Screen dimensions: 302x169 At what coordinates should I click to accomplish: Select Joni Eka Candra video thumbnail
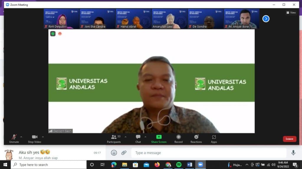pyautogui.click(x=98, y=19)
